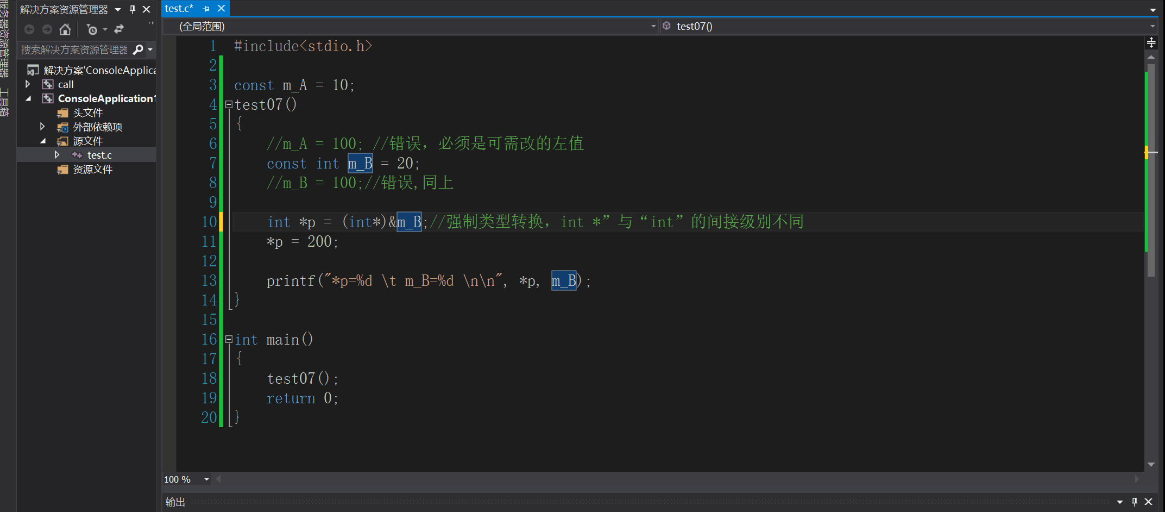Click the pending changes filter icon
The image size is (1165, 512).
click(x=92, y=29)
